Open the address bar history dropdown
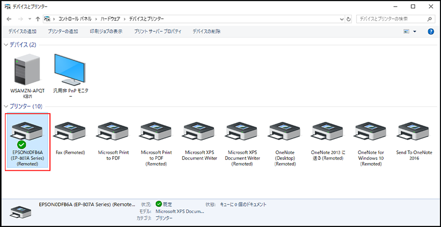This screenshot has width=441, height=227. (342, 19)
